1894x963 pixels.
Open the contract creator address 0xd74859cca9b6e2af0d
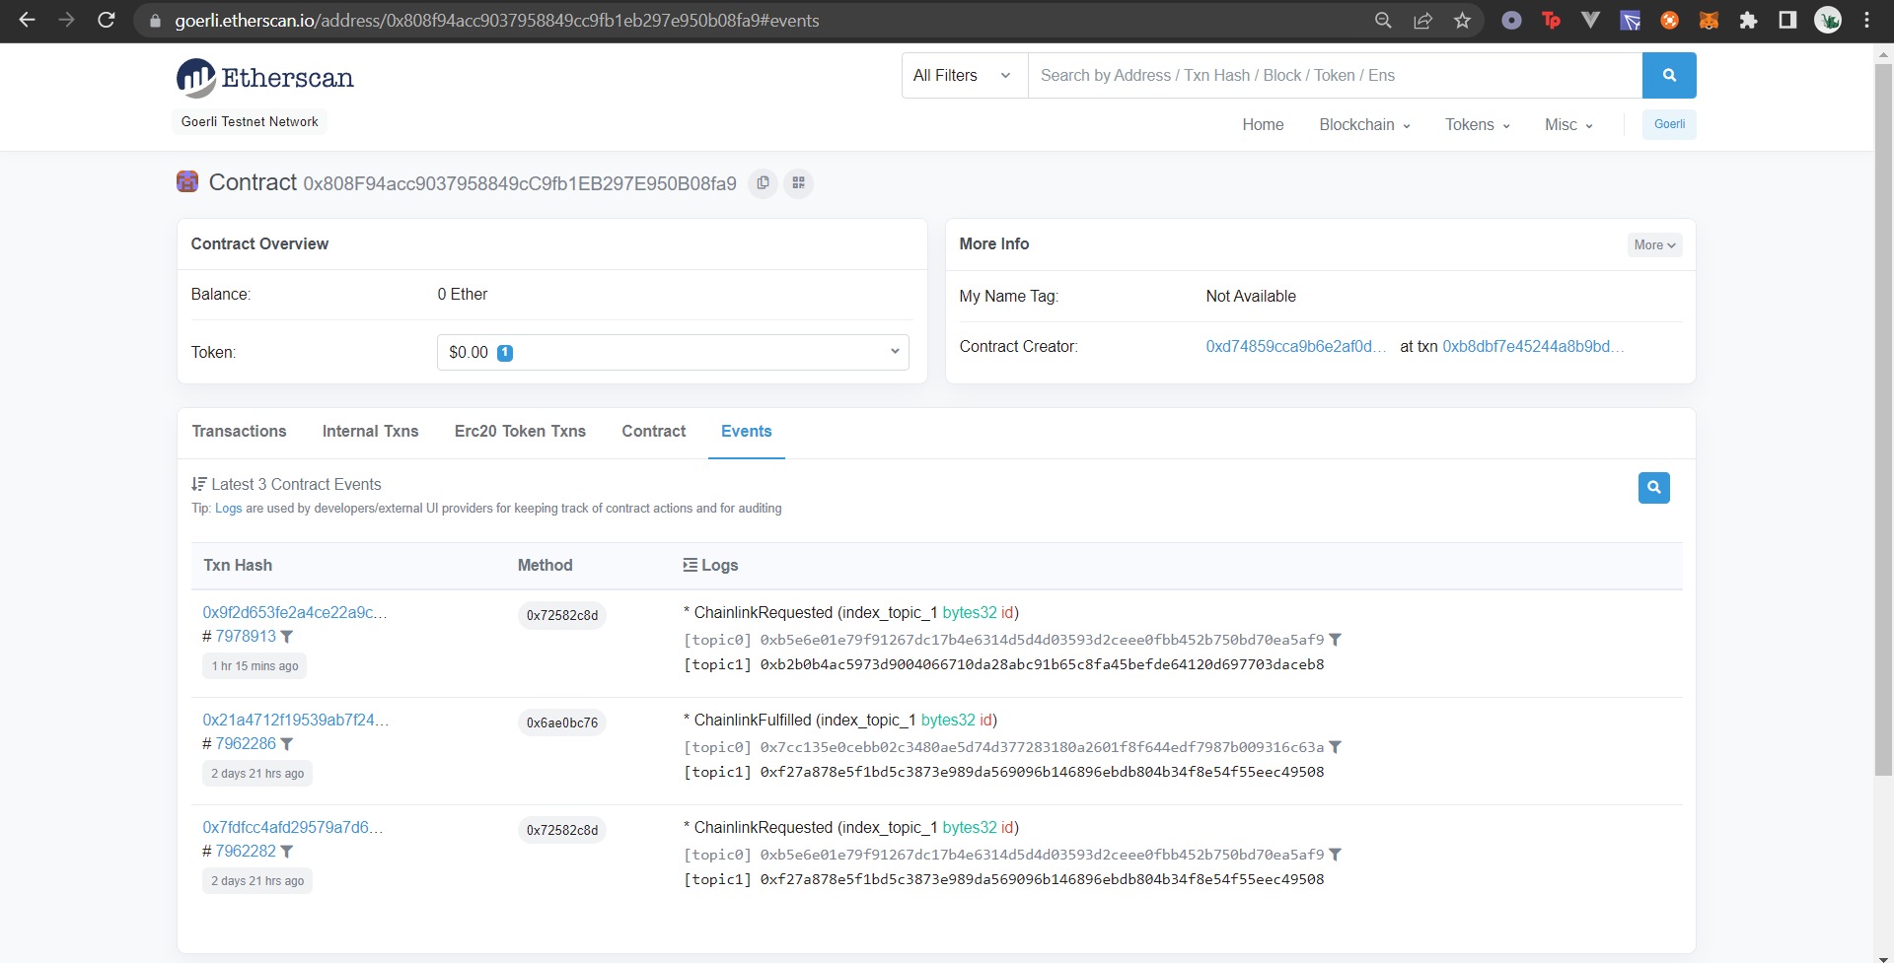point(1295,346)
